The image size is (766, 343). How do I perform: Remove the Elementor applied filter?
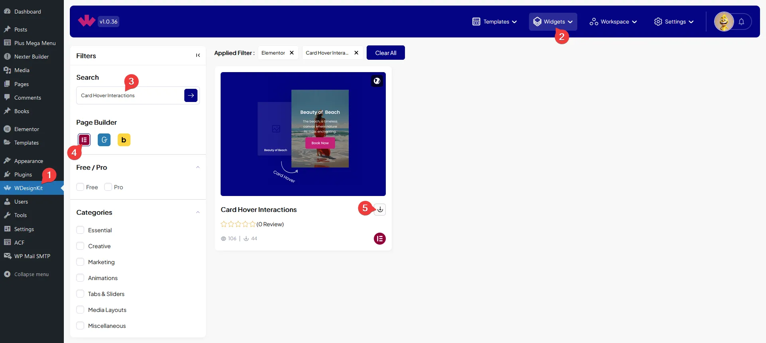click(292, 53)
